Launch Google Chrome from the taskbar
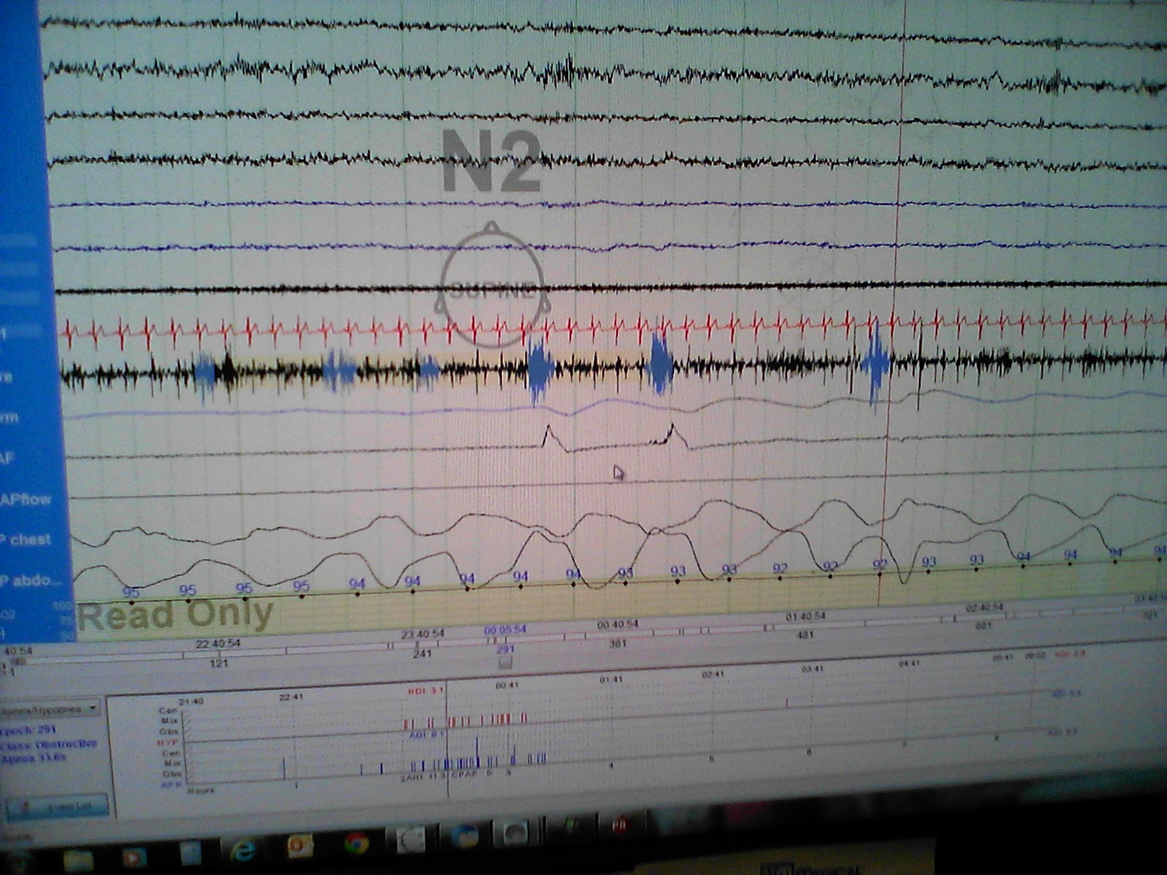The height and width of the screenshot is (875, 1167). [x=355, y=844]
